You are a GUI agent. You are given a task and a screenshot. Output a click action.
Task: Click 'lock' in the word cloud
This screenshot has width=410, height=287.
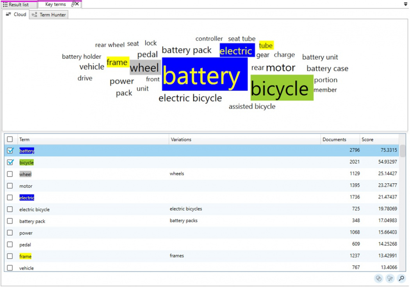click(151, 43)
